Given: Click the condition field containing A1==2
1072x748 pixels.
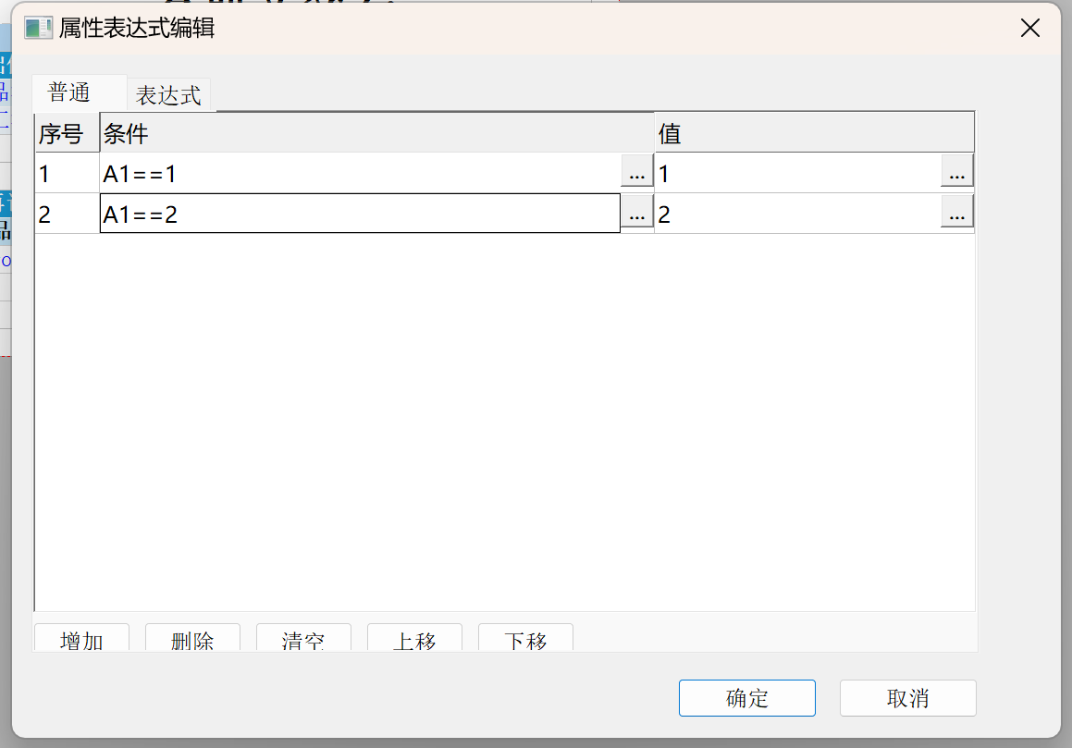Looking at the screenshot, I should click(359, 214).
